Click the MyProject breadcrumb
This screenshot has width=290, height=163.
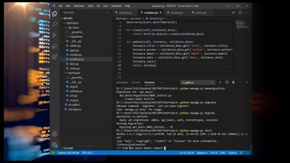[x=121, y=19]
